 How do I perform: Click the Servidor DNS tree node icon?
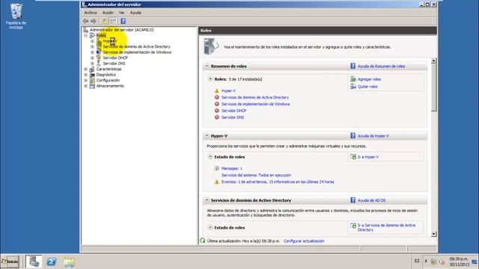(x=98, y=64)
